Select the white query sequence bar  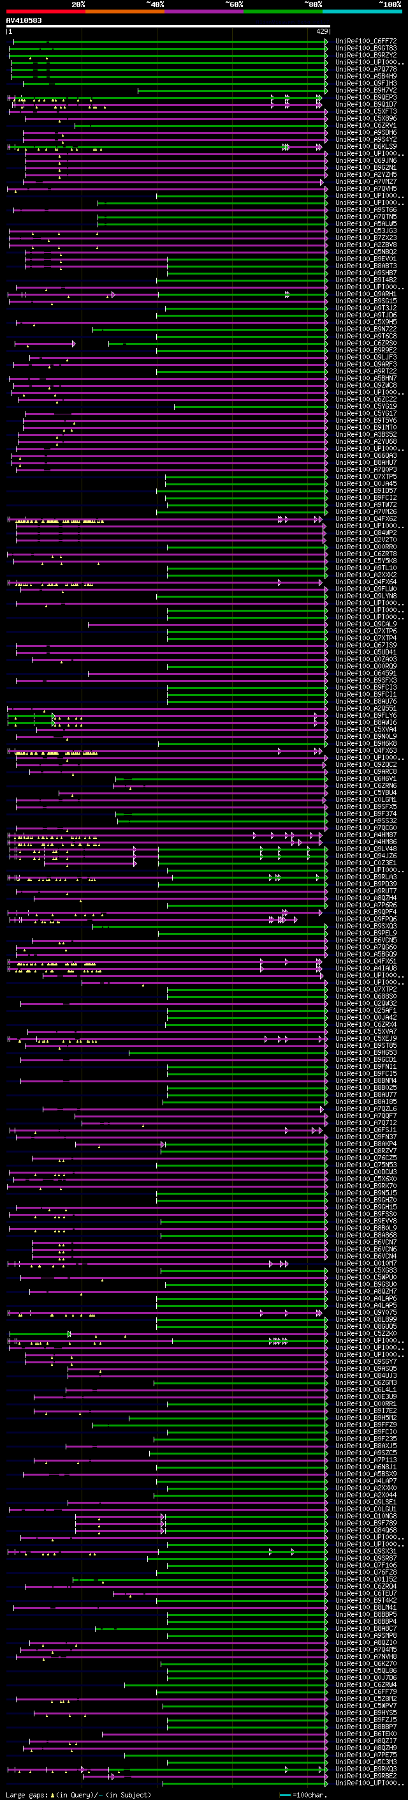[168, 26]
